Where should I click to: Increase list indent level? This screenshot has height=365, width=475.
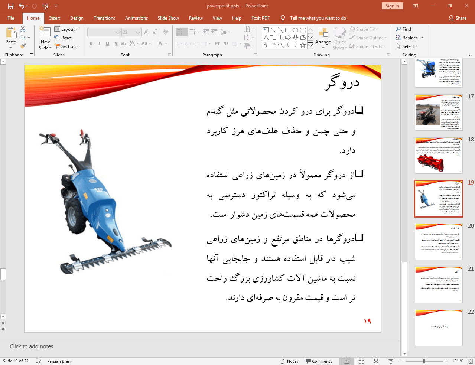point(214,32)
